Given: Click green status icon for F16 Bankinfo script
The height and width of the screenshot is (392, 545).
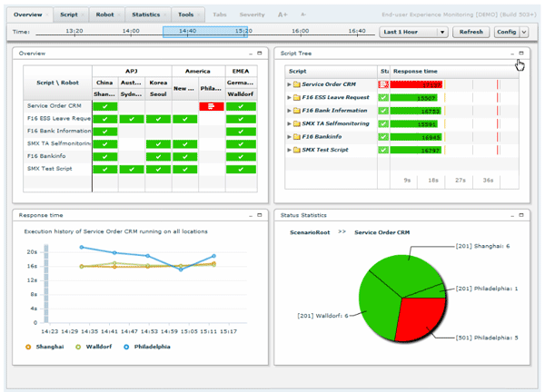Looking at the screenshot, I should point(383,137).
